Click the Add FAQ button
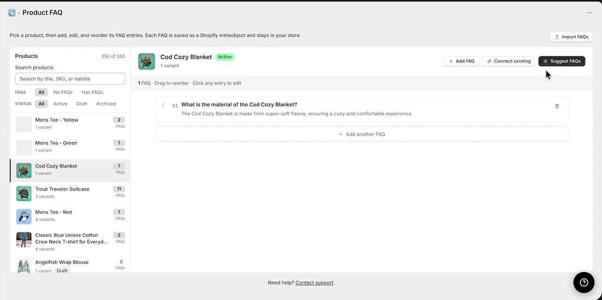Viewport: 602px width, 300px height. 461,61
